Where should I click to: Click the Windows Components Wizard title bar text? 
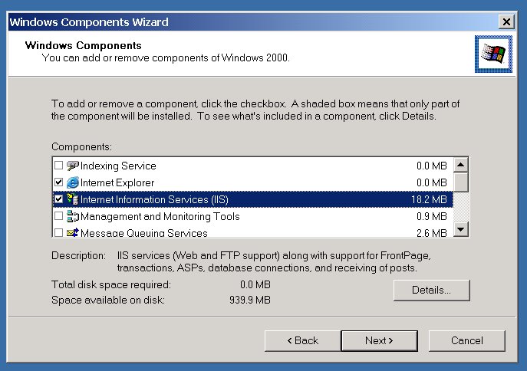[89, 22]
